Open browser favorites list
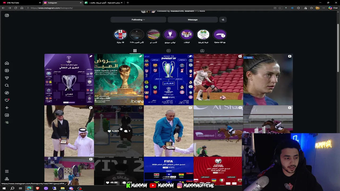Image resolution: width=340 pixels, height=191 pixels. tap(311, 8)
